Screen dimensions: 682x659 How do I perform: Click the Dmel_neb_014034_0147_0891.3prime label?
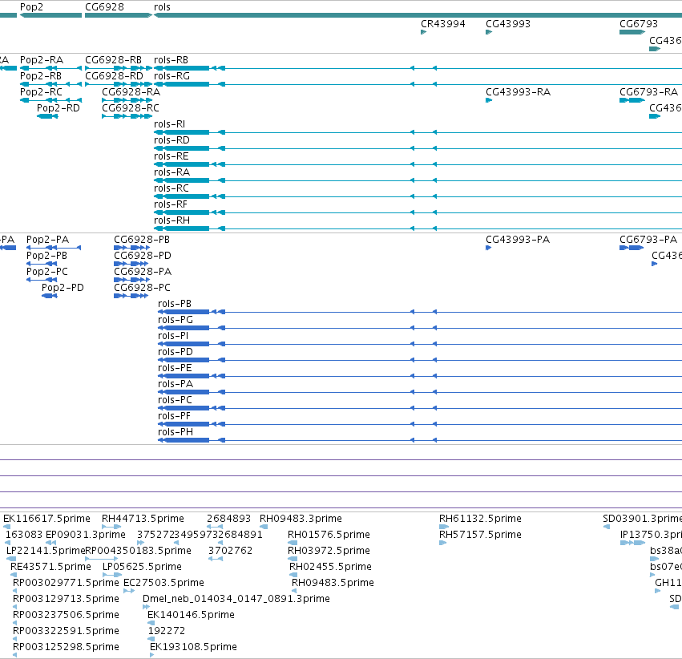(x=236, y=599)
